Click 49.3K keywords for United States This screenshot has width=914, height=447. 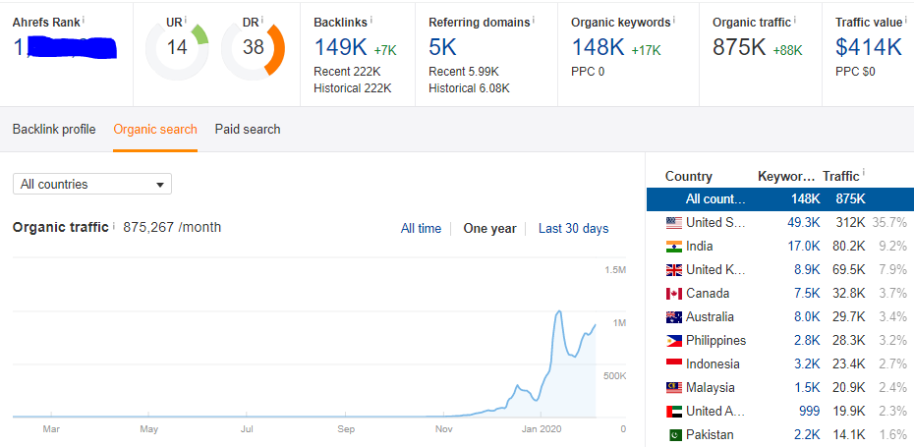(x=803, y=222)
